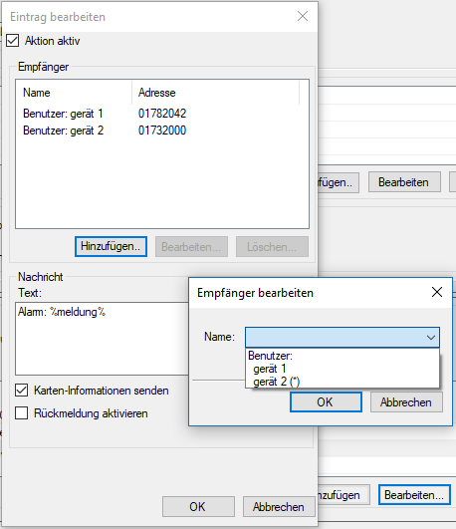Viewport: 456px width, 529px height.
Task: Click the Name combo box field
Action: [x=342, y=337]
